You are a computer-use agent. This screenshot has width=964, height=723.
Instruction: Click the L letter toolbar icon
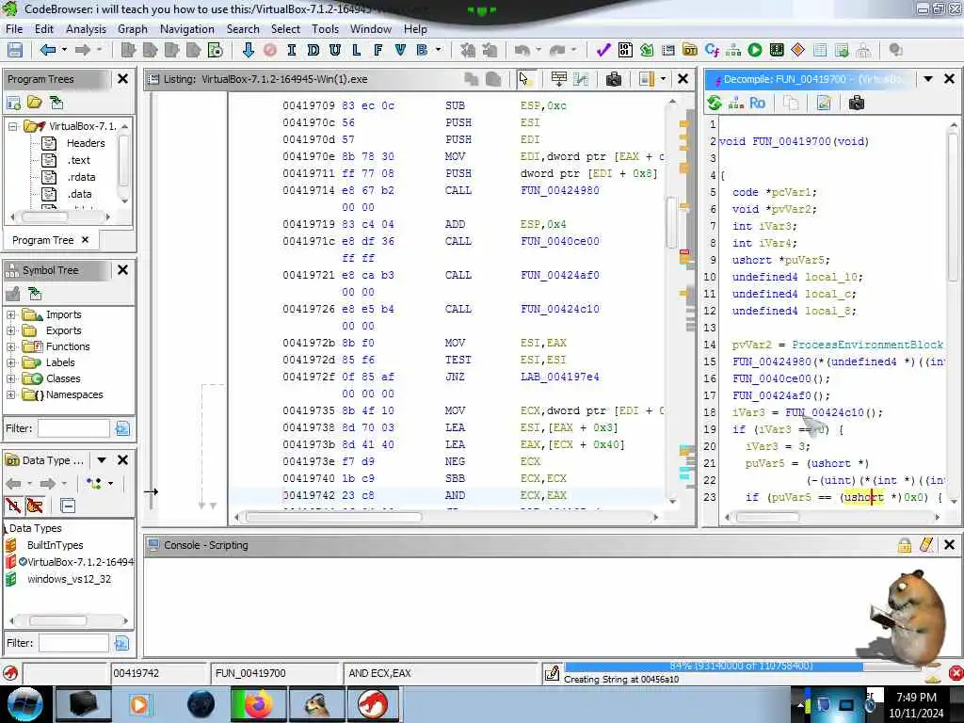pyautogui.click(x=357, y=51)
